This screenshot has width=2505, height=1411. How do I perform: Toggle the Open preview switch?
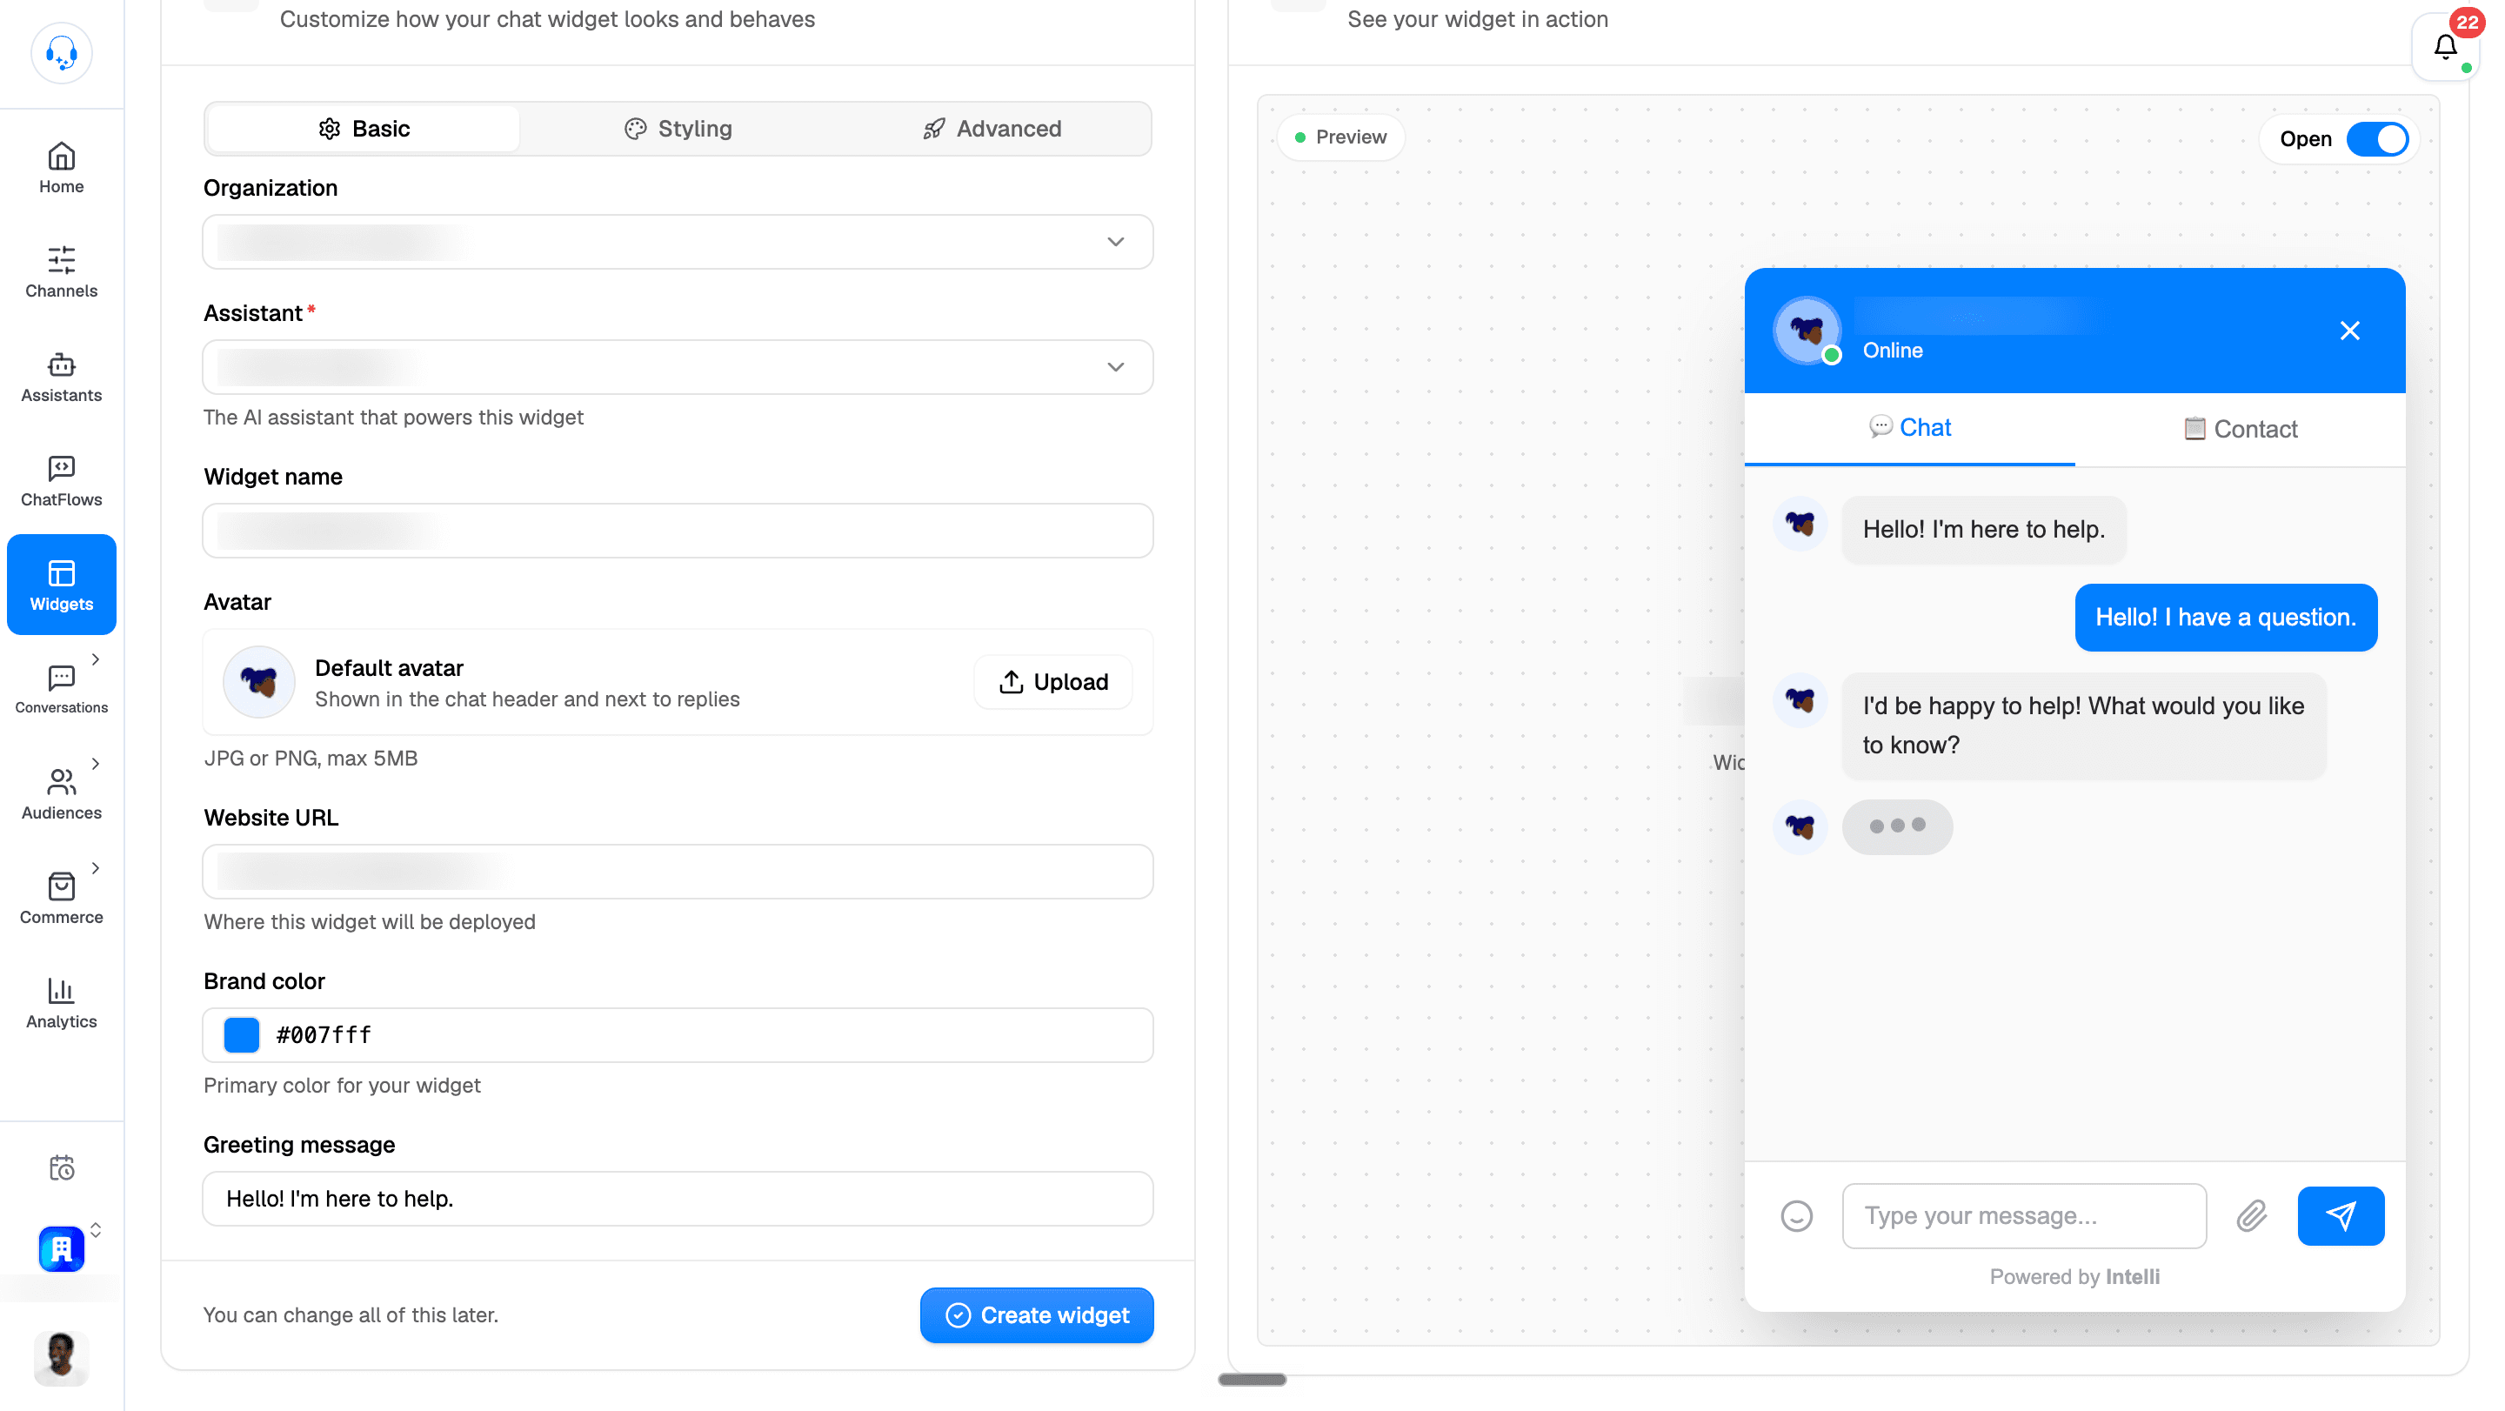[2376, 139]
